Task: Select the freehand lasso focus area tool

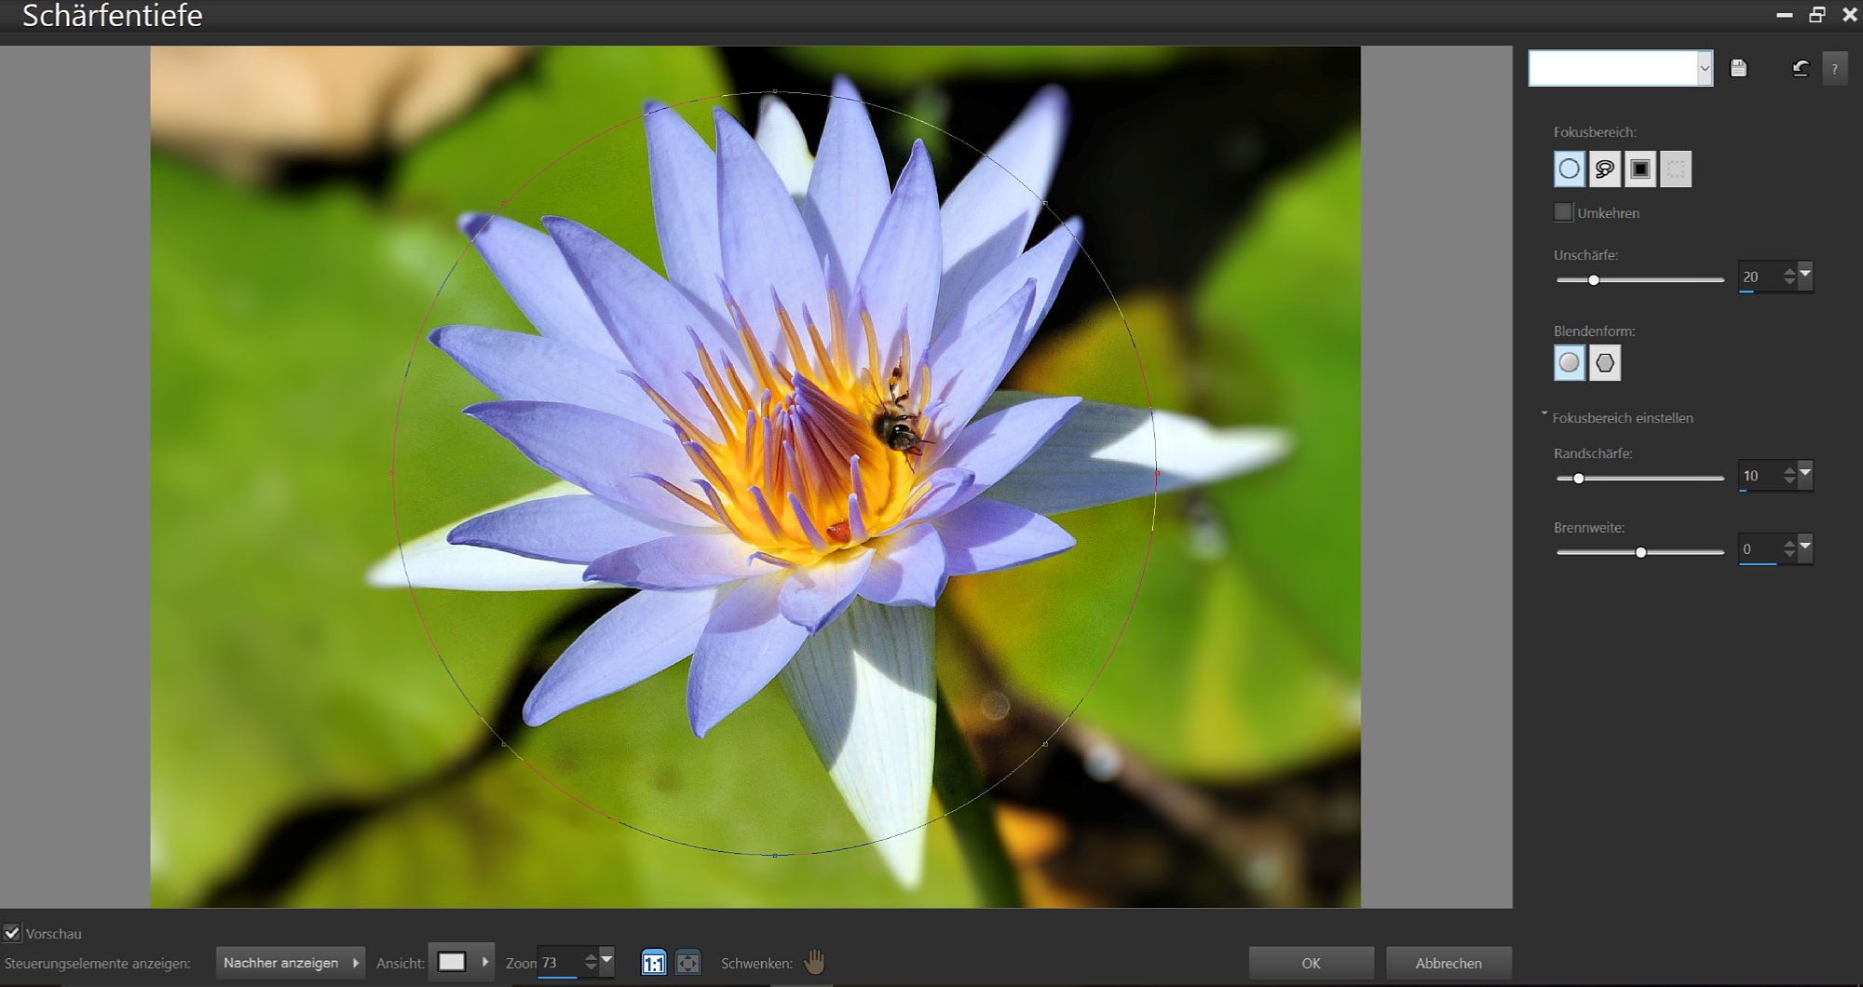Action: click(x=1605, y=169)
